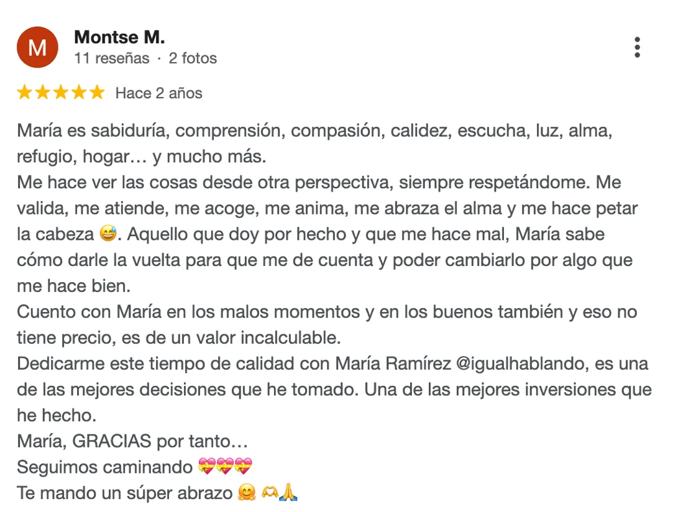Select the "11 reseñas" reviewer count
673x512 pixels.
[112, 58]
